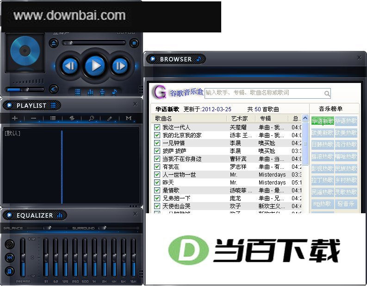The image size is (367, 286).
Task: Uncheck song 披萨 披萨
Action: coord(157,151)
